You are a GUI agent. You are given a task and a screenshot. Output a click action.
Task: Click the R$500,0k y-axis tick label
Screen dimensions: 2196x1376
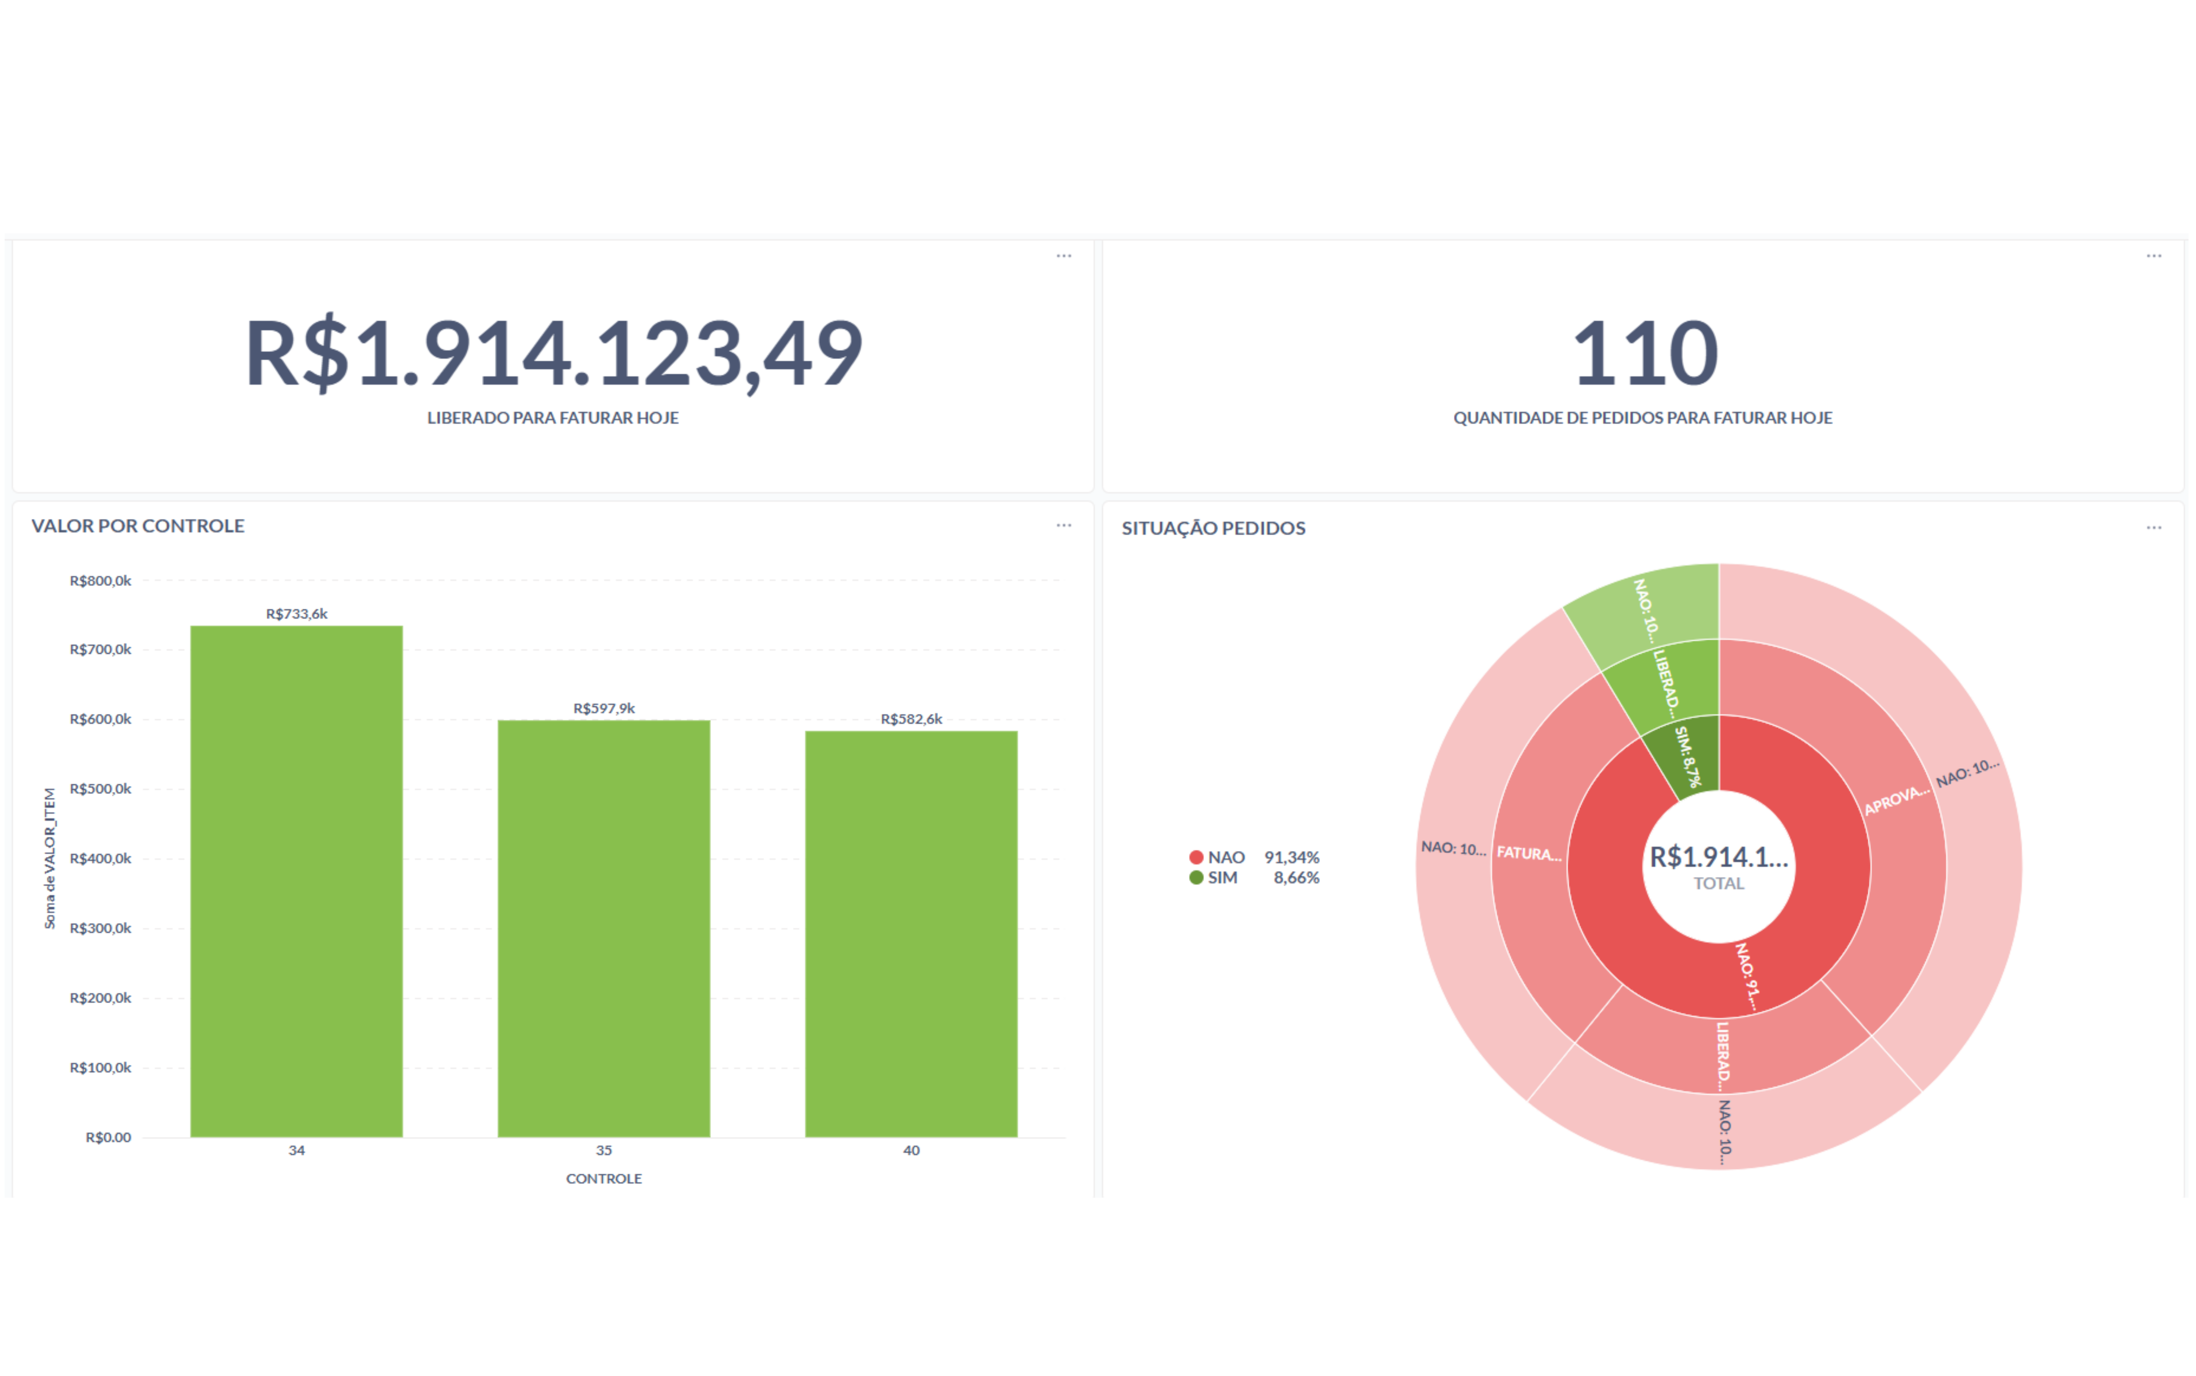point(100,789)
